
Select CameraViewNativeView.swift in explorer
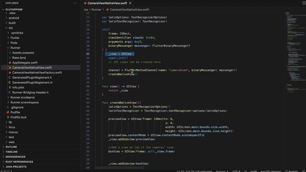(32, 68)
